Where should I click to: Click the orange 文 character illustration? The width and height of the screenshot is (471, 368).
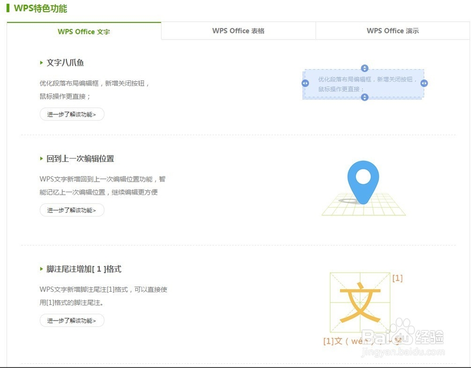point(360,302)
